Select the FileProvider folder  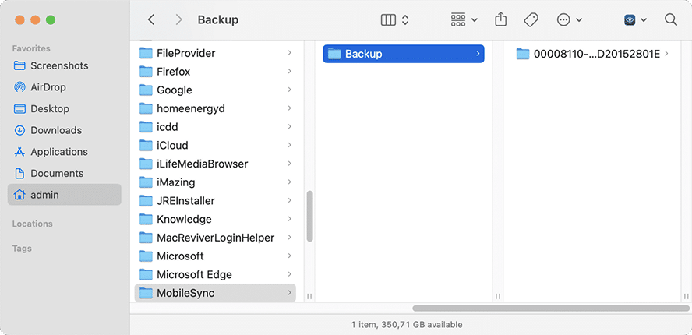(x=215, y=53)
